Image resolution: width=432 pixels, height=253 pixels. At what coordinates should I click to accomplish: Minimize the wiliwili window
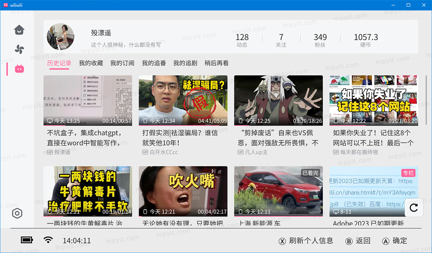(x=393, y=5)
